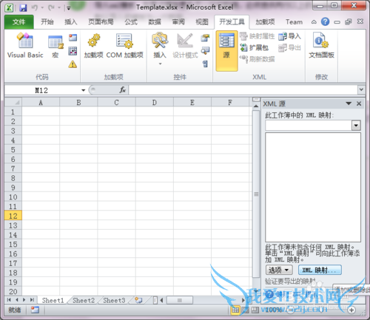Open the Visual Basic editor
Image resolution: width=370 pixels, height=320 pixels.
tap(25, 46)
